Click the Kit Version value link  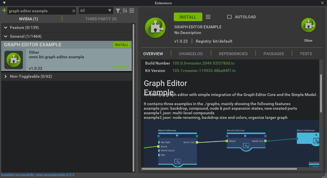tap(204, 71)
